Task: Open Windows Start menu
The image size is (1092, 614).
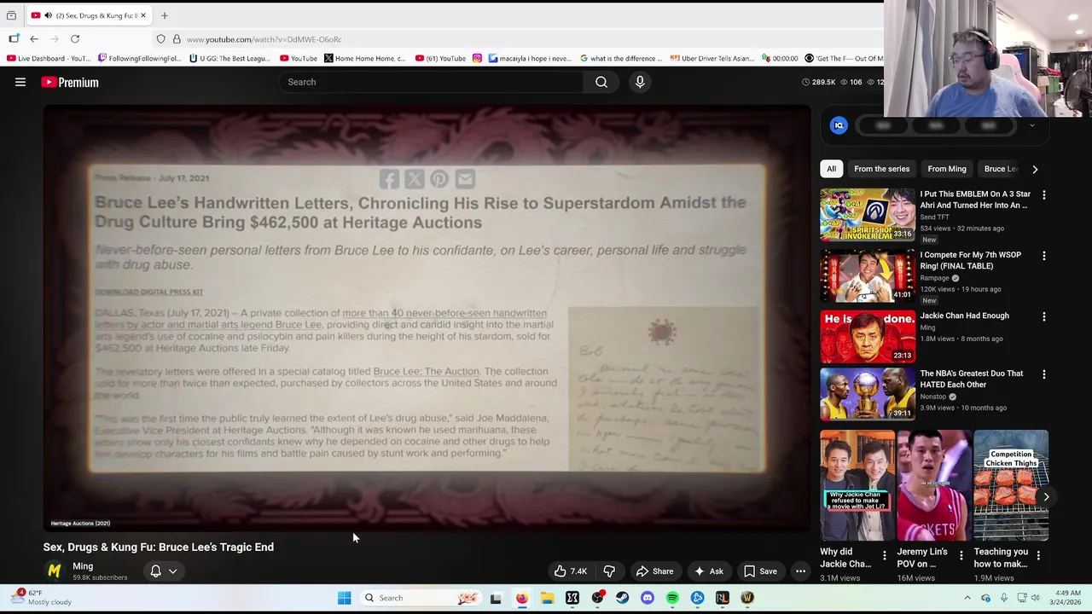Action: coord(344,598)
